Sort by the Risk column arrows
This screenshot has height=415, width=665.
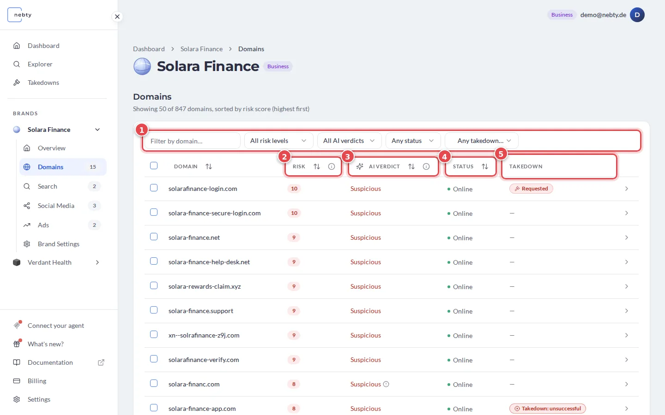tap(317, 166)
